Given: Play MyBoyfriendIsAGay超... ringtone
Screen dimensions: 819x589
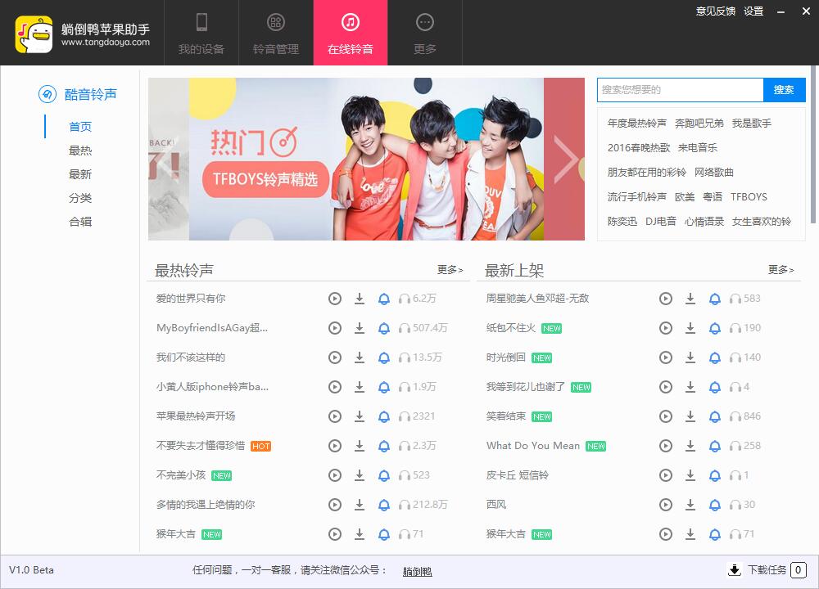Looking at the screenshot, I should (x=335, y=328).
